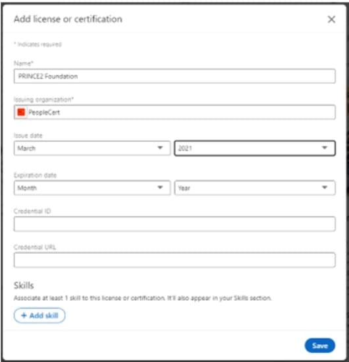The width and height of the screenshot is (349, 362).
Task: Open the issue year dropdown showing 2021
Action: pos(255,148)
